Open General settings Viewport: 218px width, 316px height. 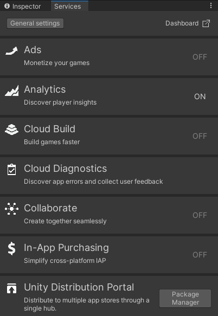tap(35, 23)
